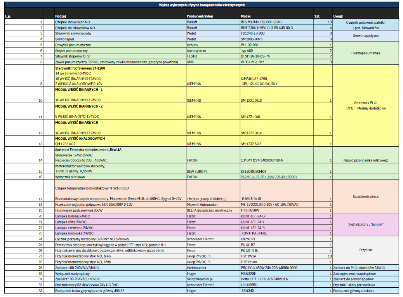This screenshot has width=403, height=297.
Task: Click the 'Rodzaj' column header
Action: tap(61, 16)
